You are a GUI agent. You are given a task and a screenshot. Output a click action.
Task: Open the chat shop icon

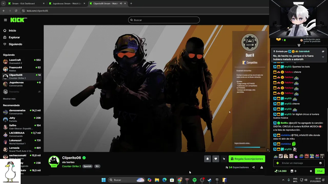pyautogui.click(x=292, y=171)
